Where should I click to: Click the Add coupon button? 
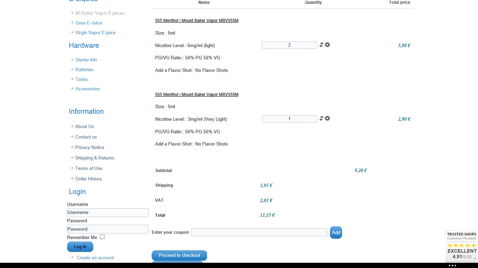[336, 232]
